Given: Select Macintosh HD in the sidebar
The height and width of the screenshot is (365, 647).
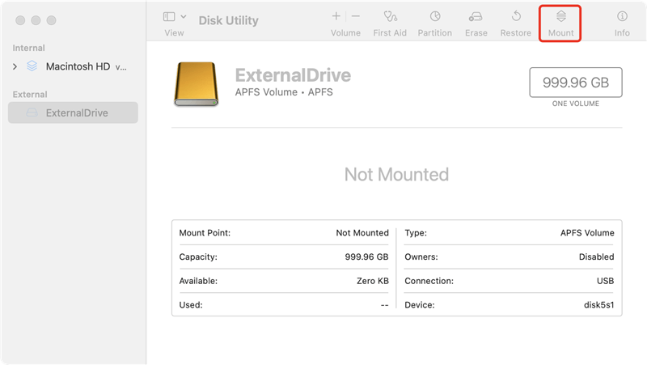Looking at the screenshot, I should pos(78,66).
